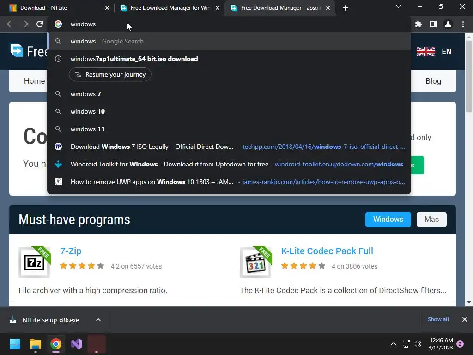Screen dimensions: 473x355
Task: Toggle the browser side panel
Action: click(x=433, y=24)
